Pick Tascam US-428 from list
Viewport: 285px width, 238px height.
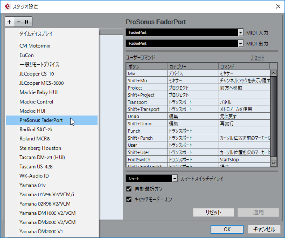52,167
